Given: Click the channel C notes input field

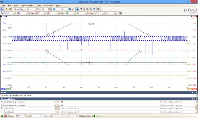Looking at the screenshot, I should click(109, 109).
